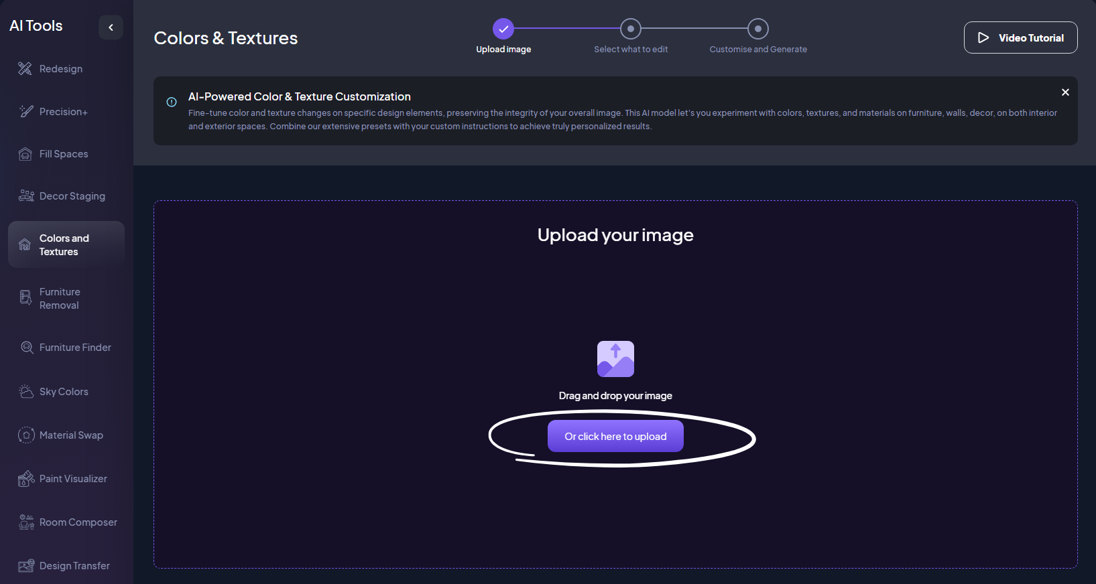Select Colors and Textures menu item

click(x=66, y=245)
